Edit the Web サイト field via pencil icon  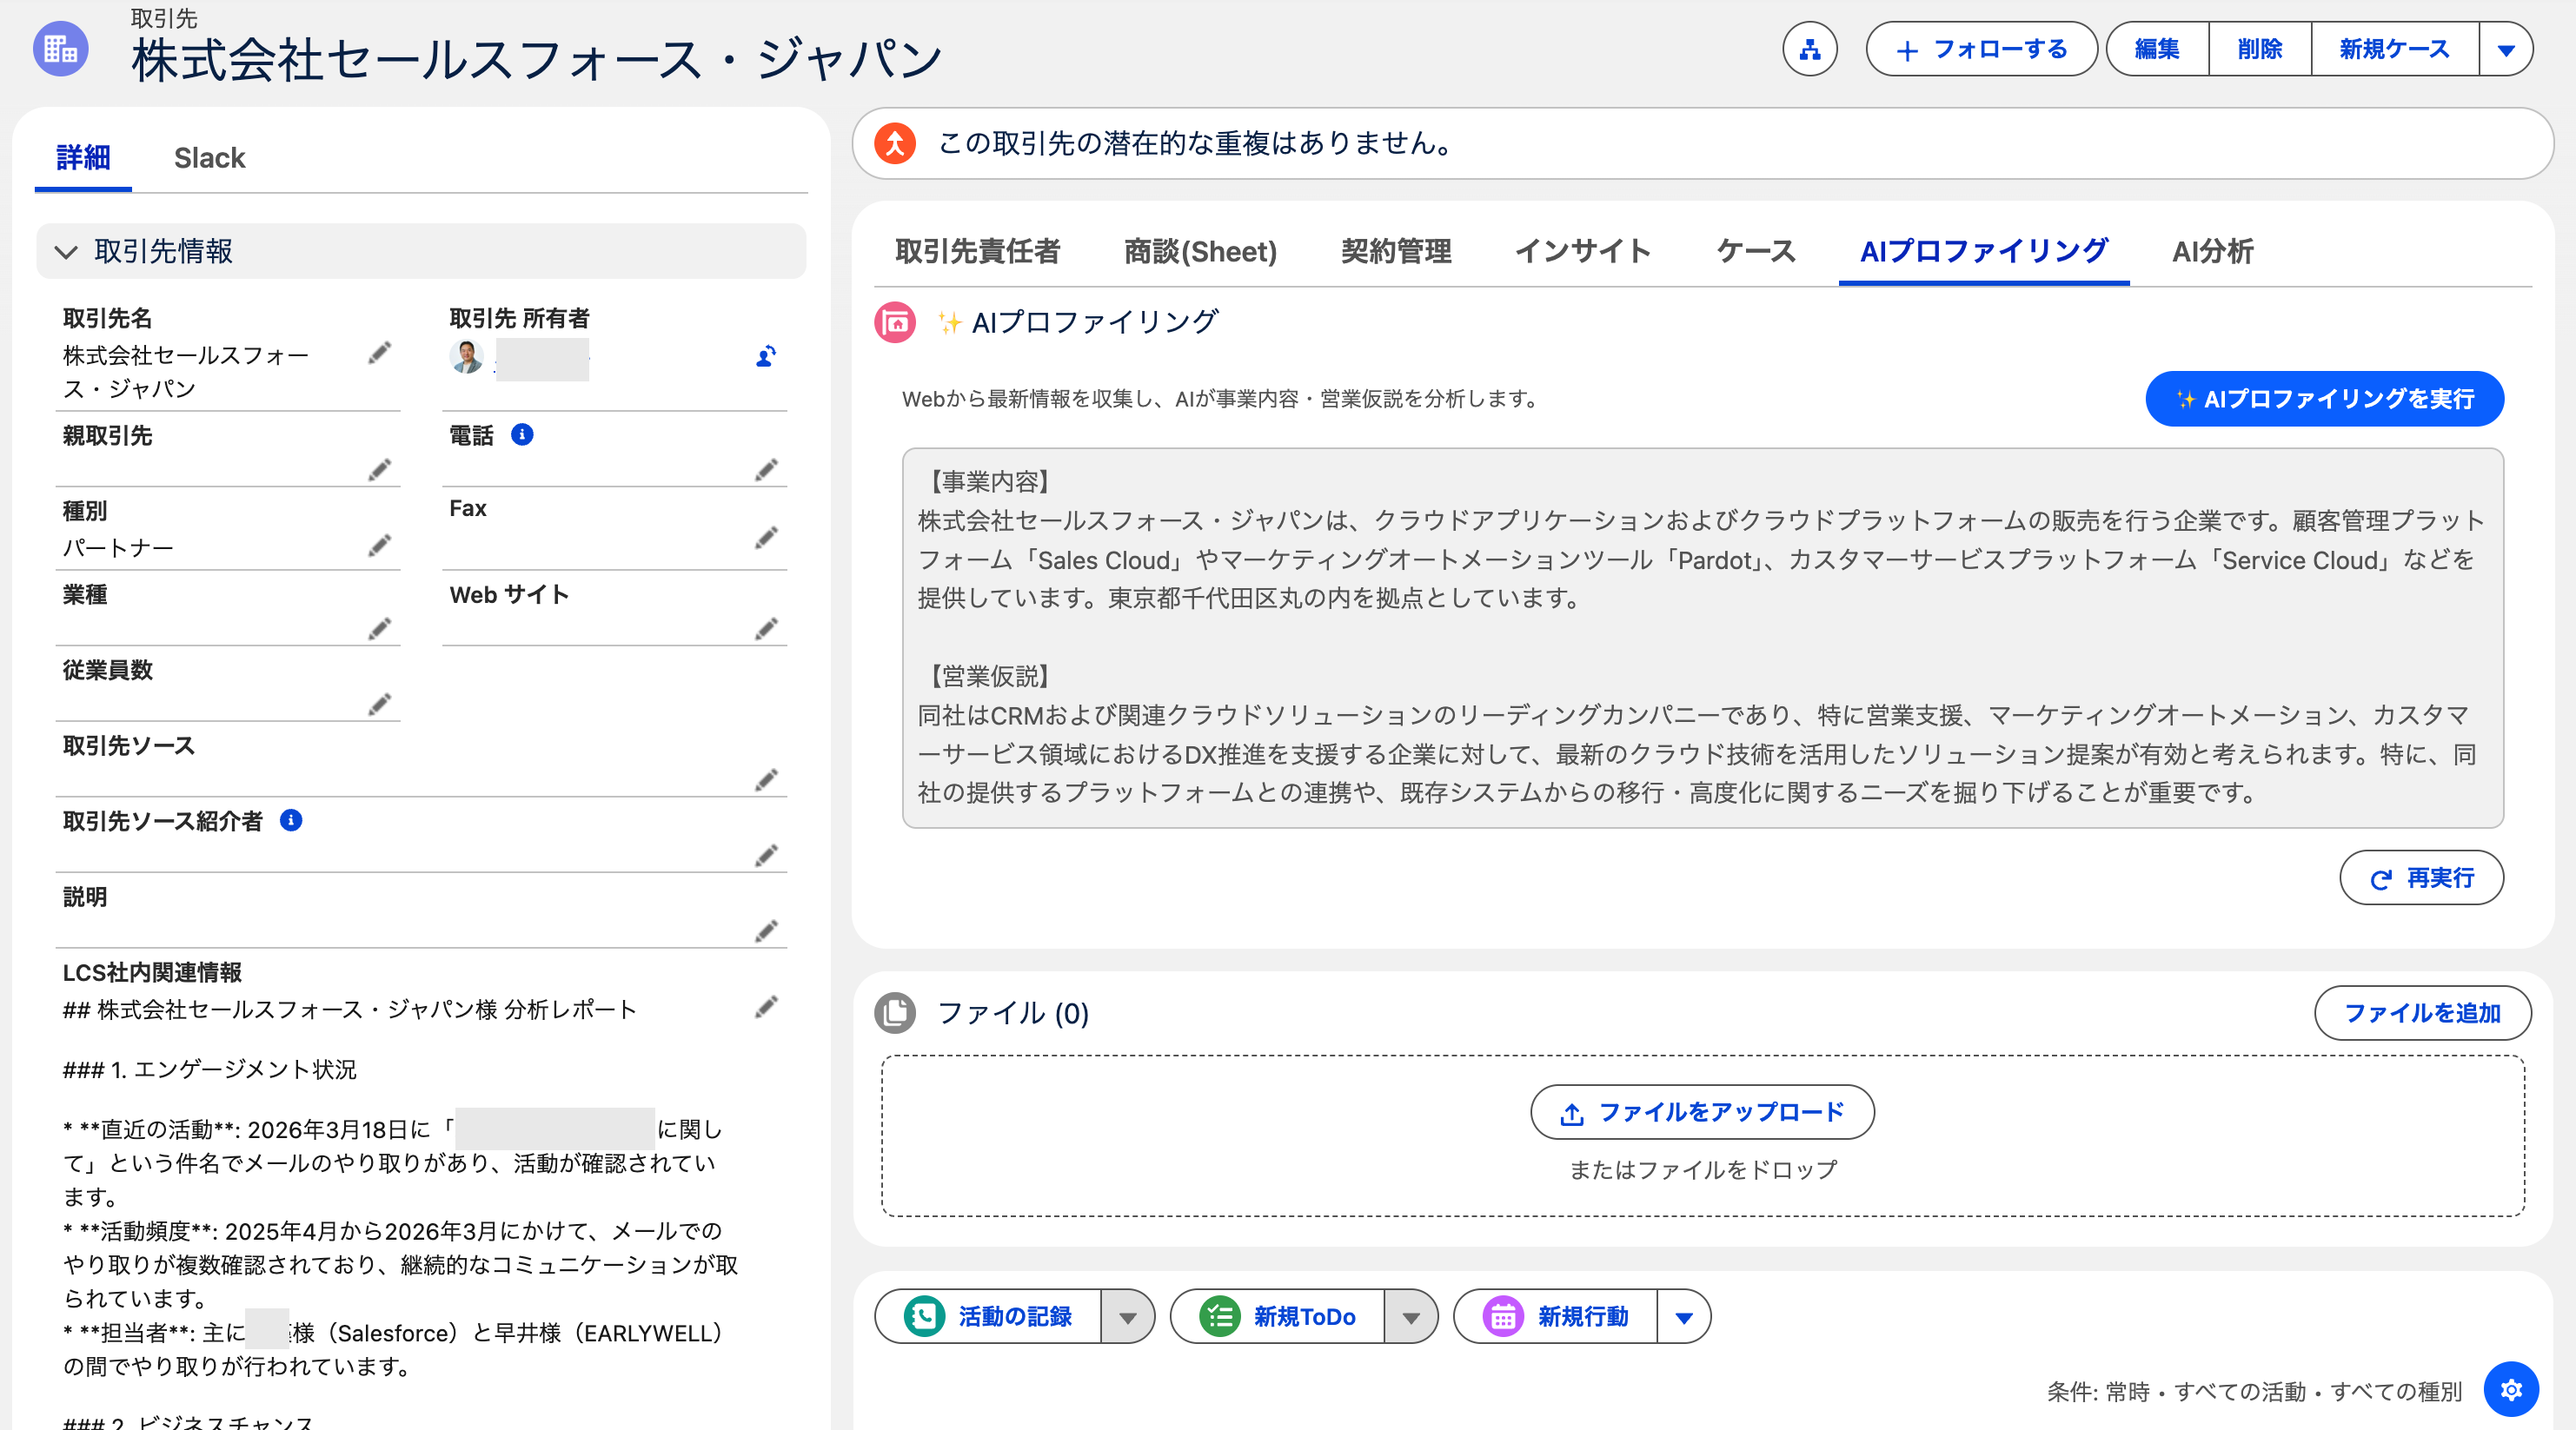766,630
